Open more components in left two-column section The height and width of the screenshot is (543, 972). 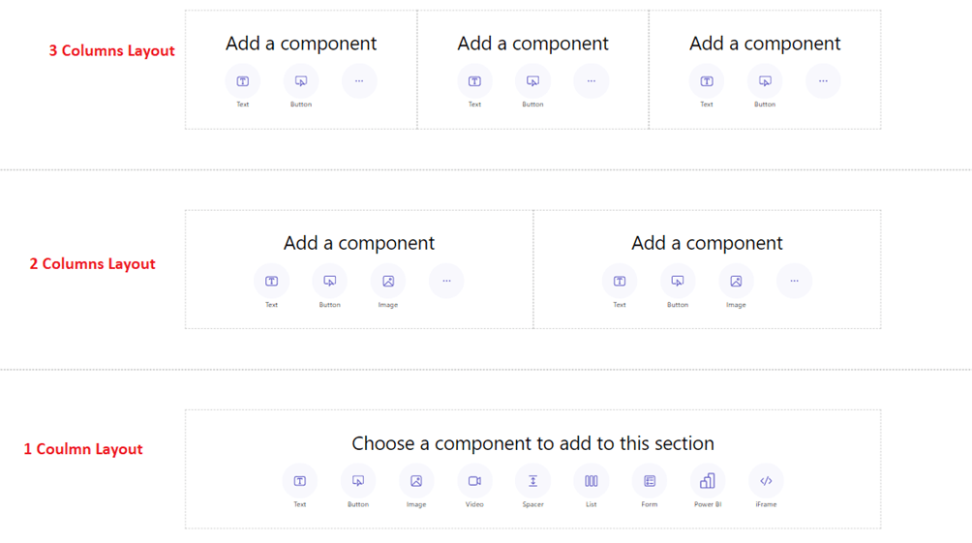pyautogui.click(x=446, y=282)
